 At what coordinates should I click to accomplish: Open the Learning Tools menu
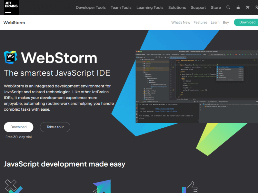pos(150,7)
